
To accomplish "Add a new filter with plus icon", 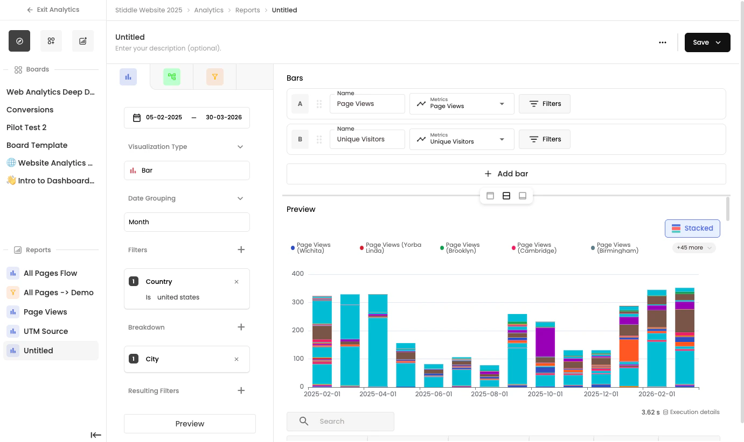I will (241, 249).
